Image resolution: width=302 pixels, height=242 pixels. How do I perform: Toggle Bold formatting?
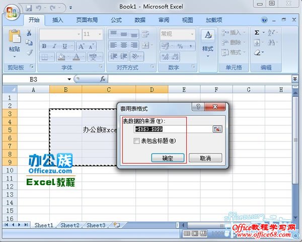(44, 46)
